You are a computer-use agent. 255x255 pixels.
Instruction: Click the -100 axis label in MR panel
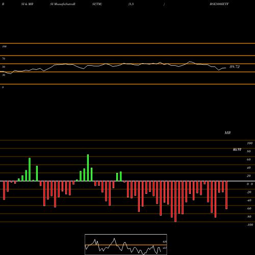click(250, 225)
